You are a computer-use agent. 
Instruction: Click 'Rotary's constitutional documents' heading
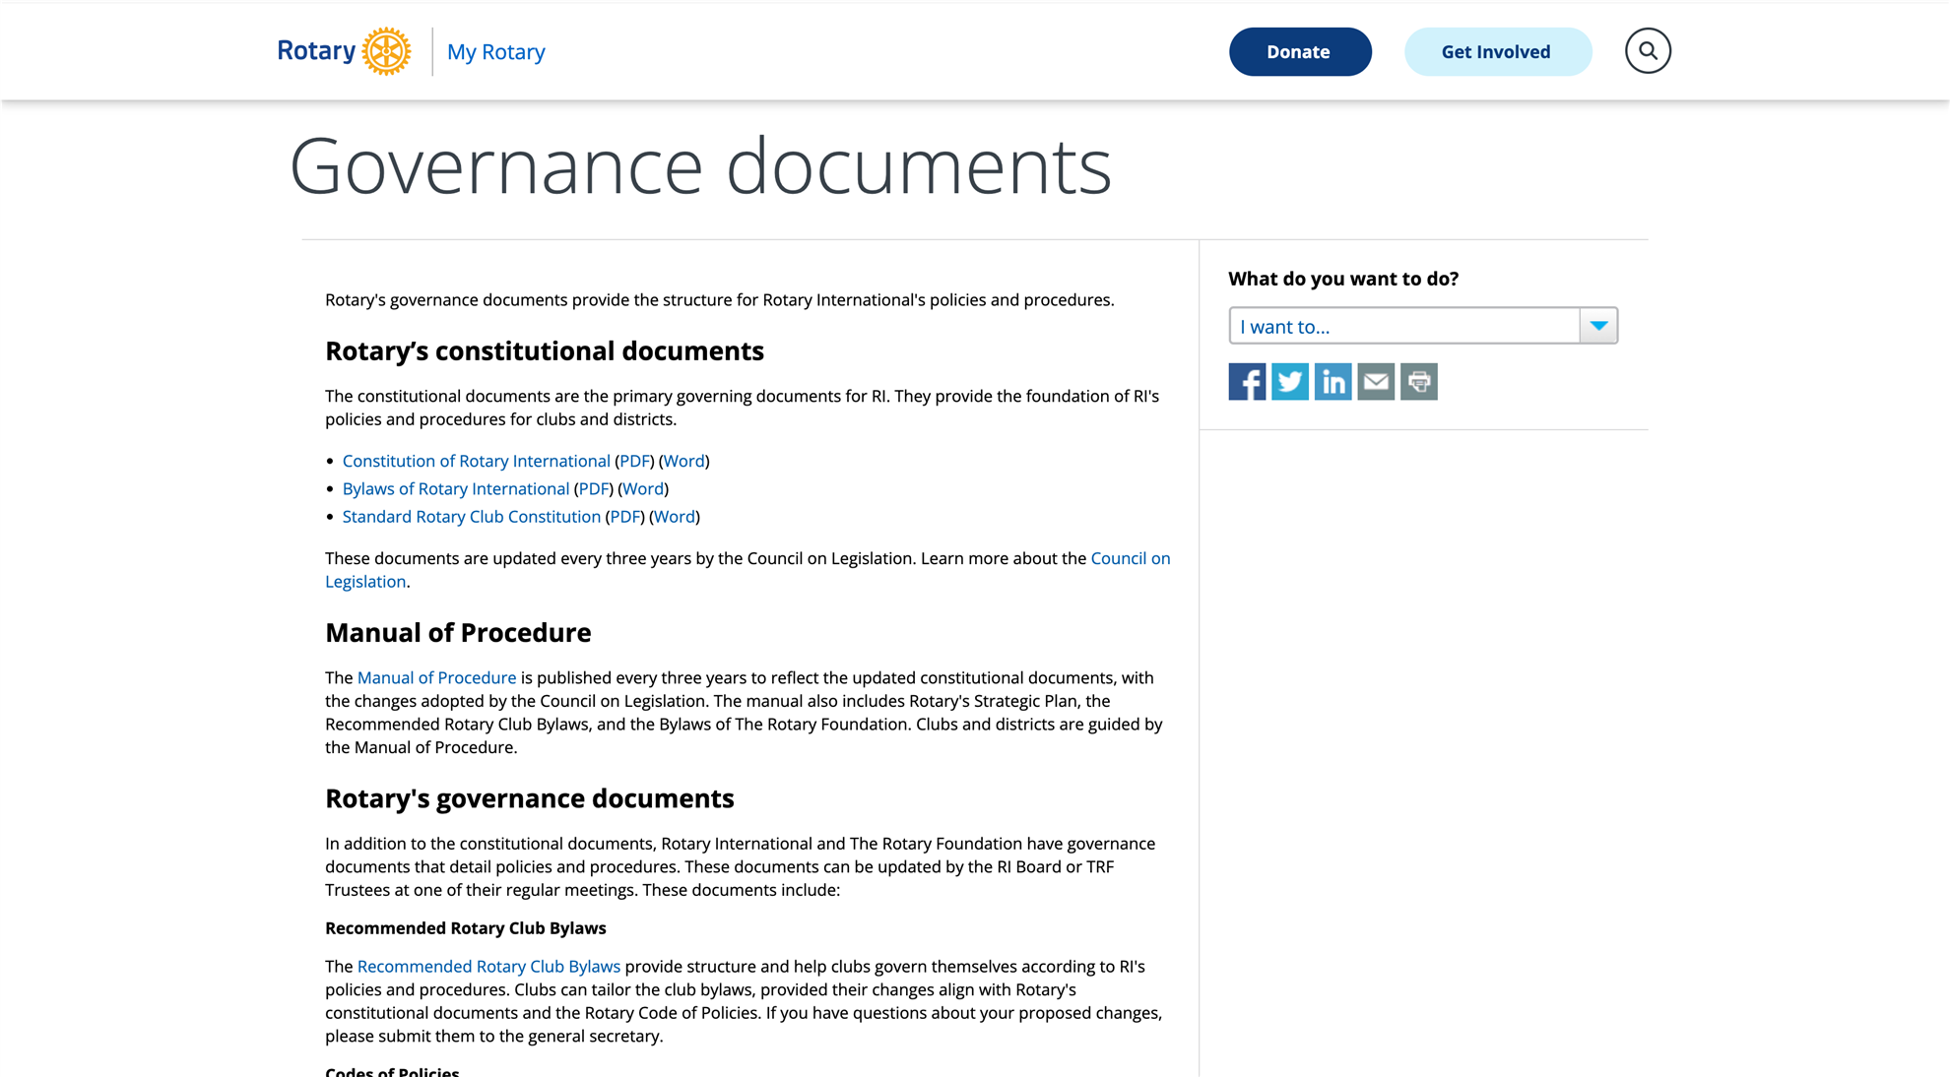coord(545,350)
